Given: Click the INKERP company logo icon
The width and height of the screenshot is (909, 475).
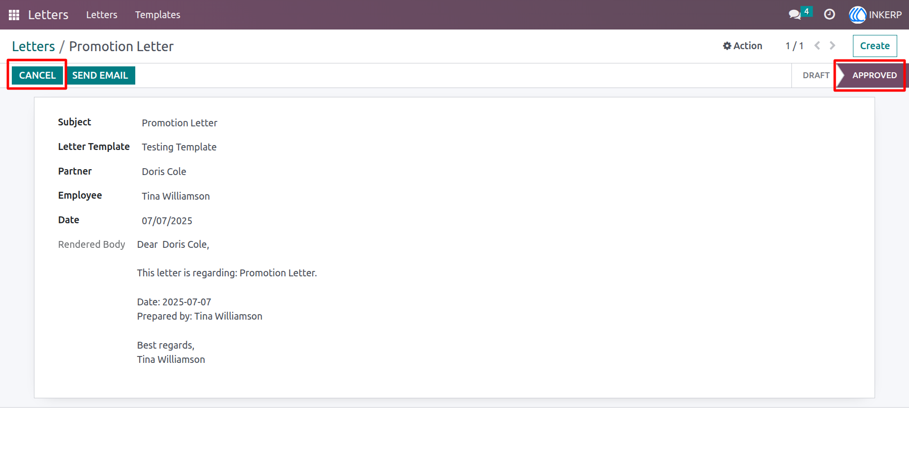Looking at the screenshot, I should [857, 15].
